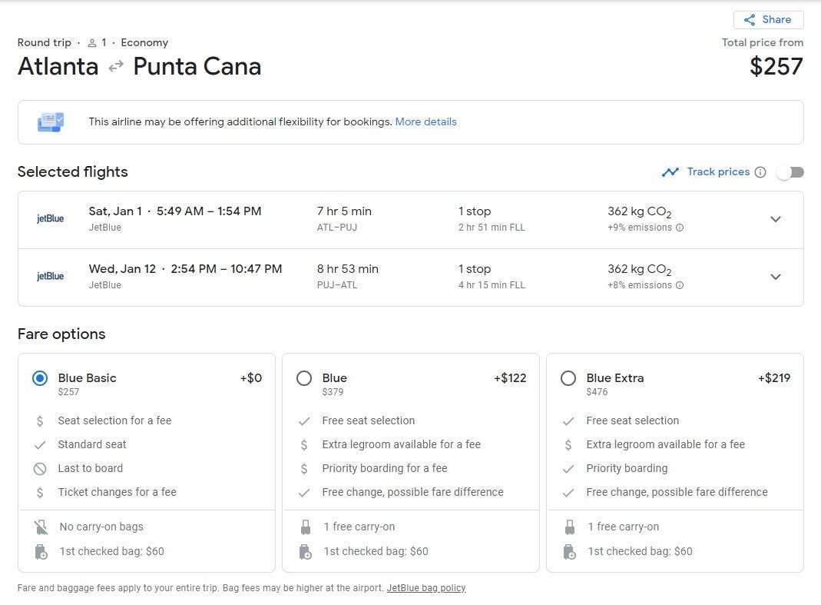
Task: Click the JetBlue logo on Jan 12 flight
Action: click(51, 277)
